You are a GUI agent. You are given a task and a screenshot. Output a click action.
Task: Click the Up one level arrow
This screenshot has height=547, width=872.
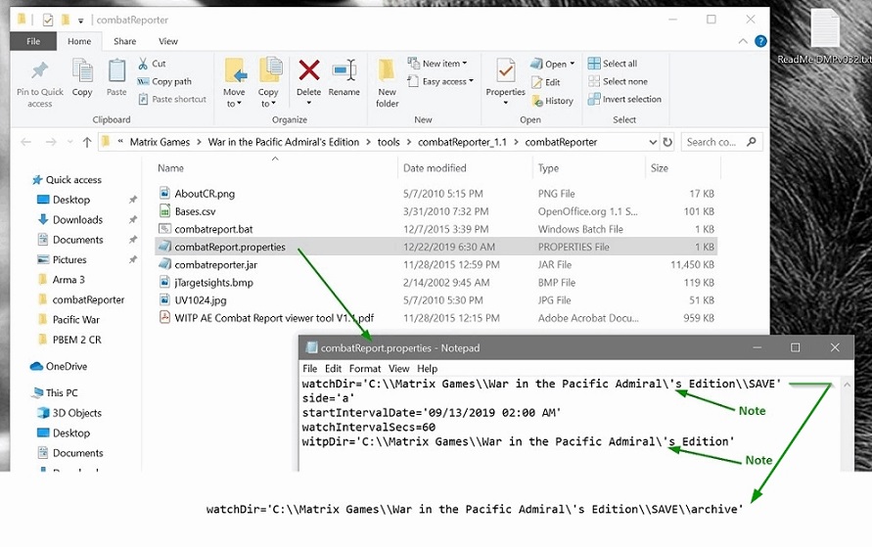pyautogui.click(x=87, y=142)
